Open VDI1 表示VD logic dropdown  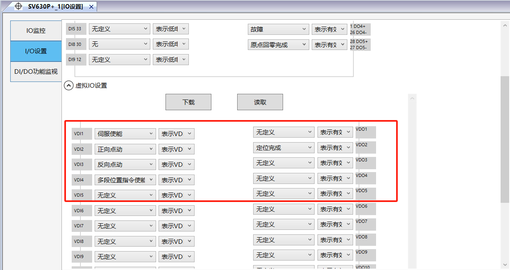pyautogui.click(x=177, y=134)
